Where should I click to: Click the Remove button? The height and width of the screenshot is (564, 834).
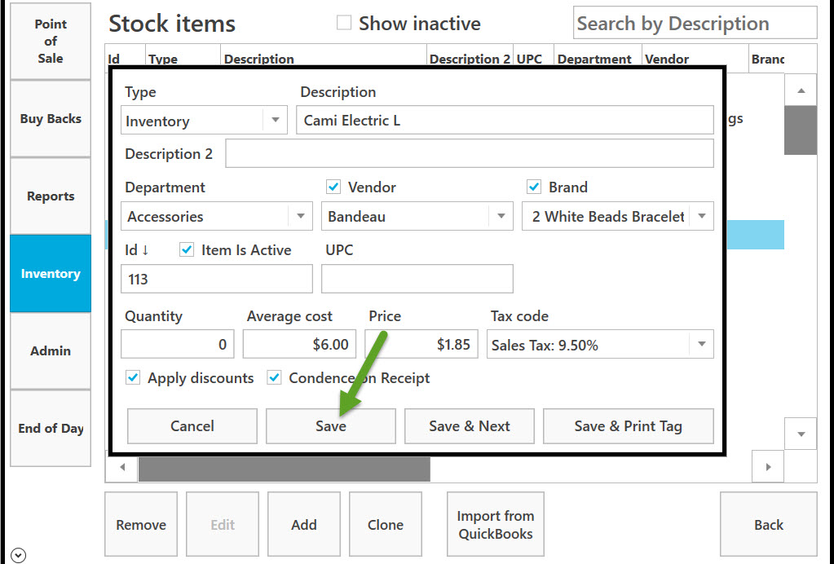[x=141, y=525]
